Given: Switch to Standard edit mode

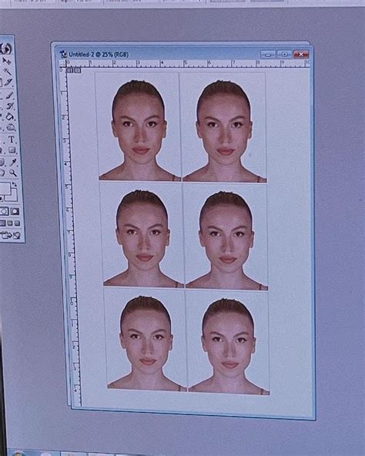Looking at the screenshot, I should click(4, 211).
